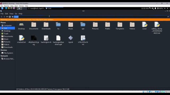Select root in Places sidebar
This screenshot has width=170, height=95.
(x=7, y=28)
